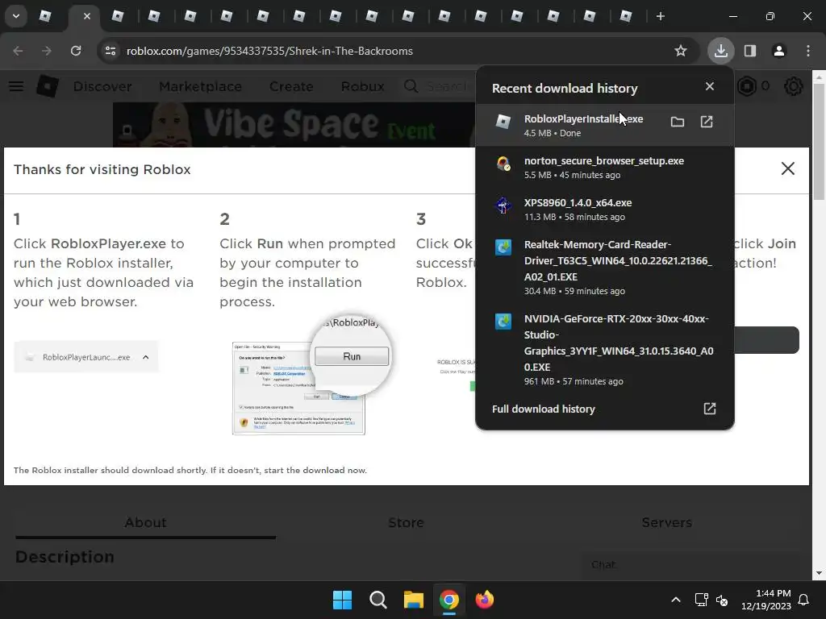Select the Store tab
This screenshot has width=826, height=619.
click(x=406, y=522)
